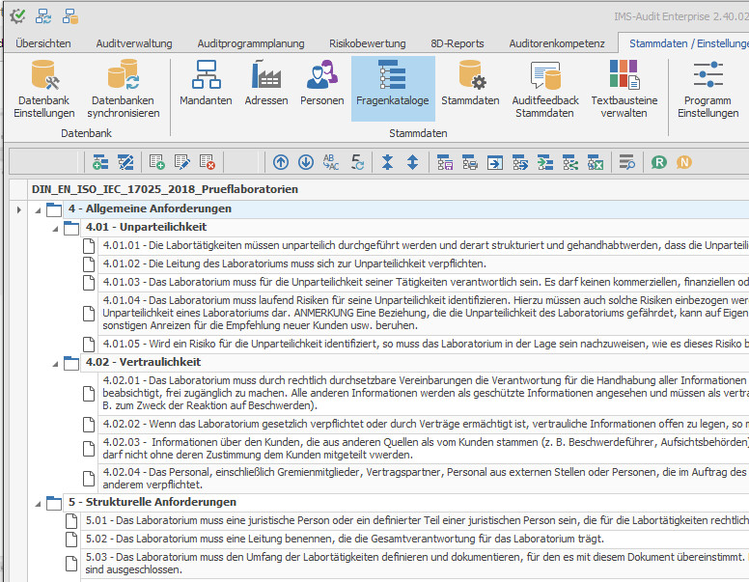Open the Adressen factory icon
This screenshot has height=582, width=749.
click(x=266, y=83)
